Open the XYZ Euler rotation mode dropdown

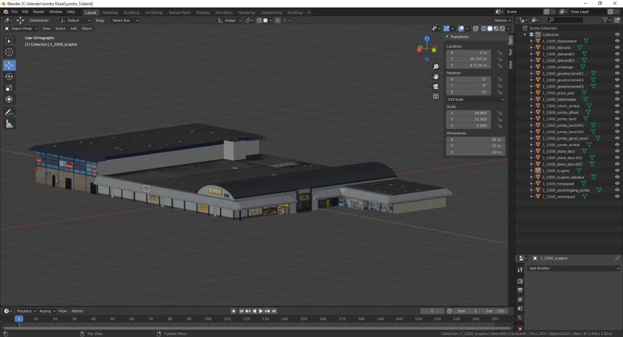(x=475, y=99)
